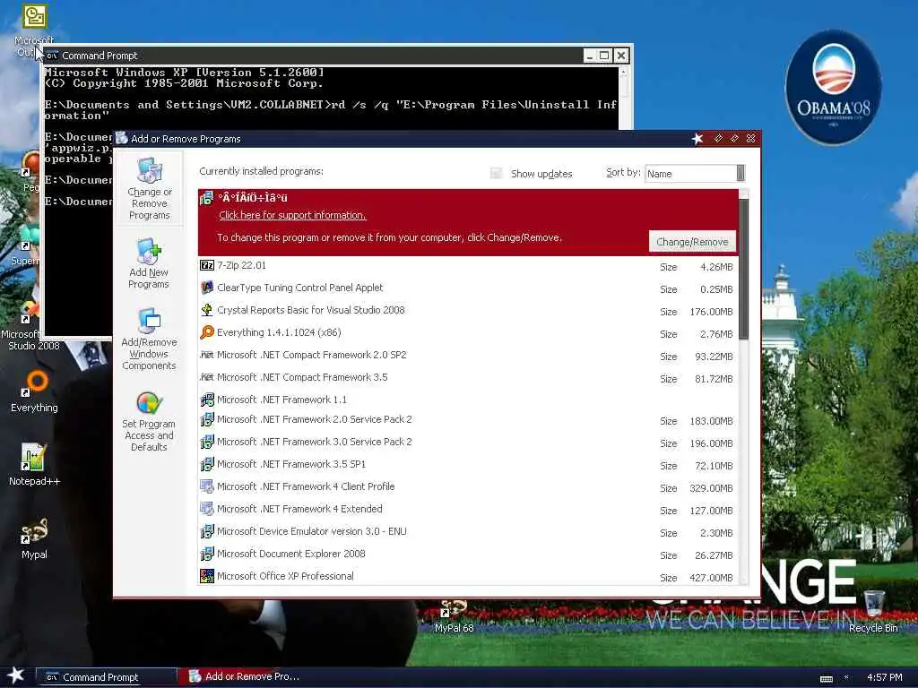The image size is (918, 688).
Task: Click the selected program's icon in red row
Action: (207, 198)
